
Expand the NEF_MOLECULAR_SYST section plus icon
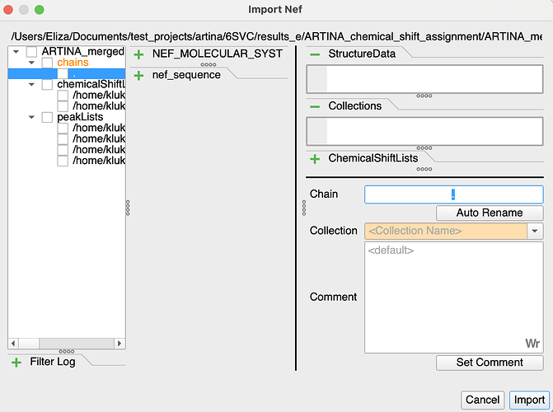point(138,54)
